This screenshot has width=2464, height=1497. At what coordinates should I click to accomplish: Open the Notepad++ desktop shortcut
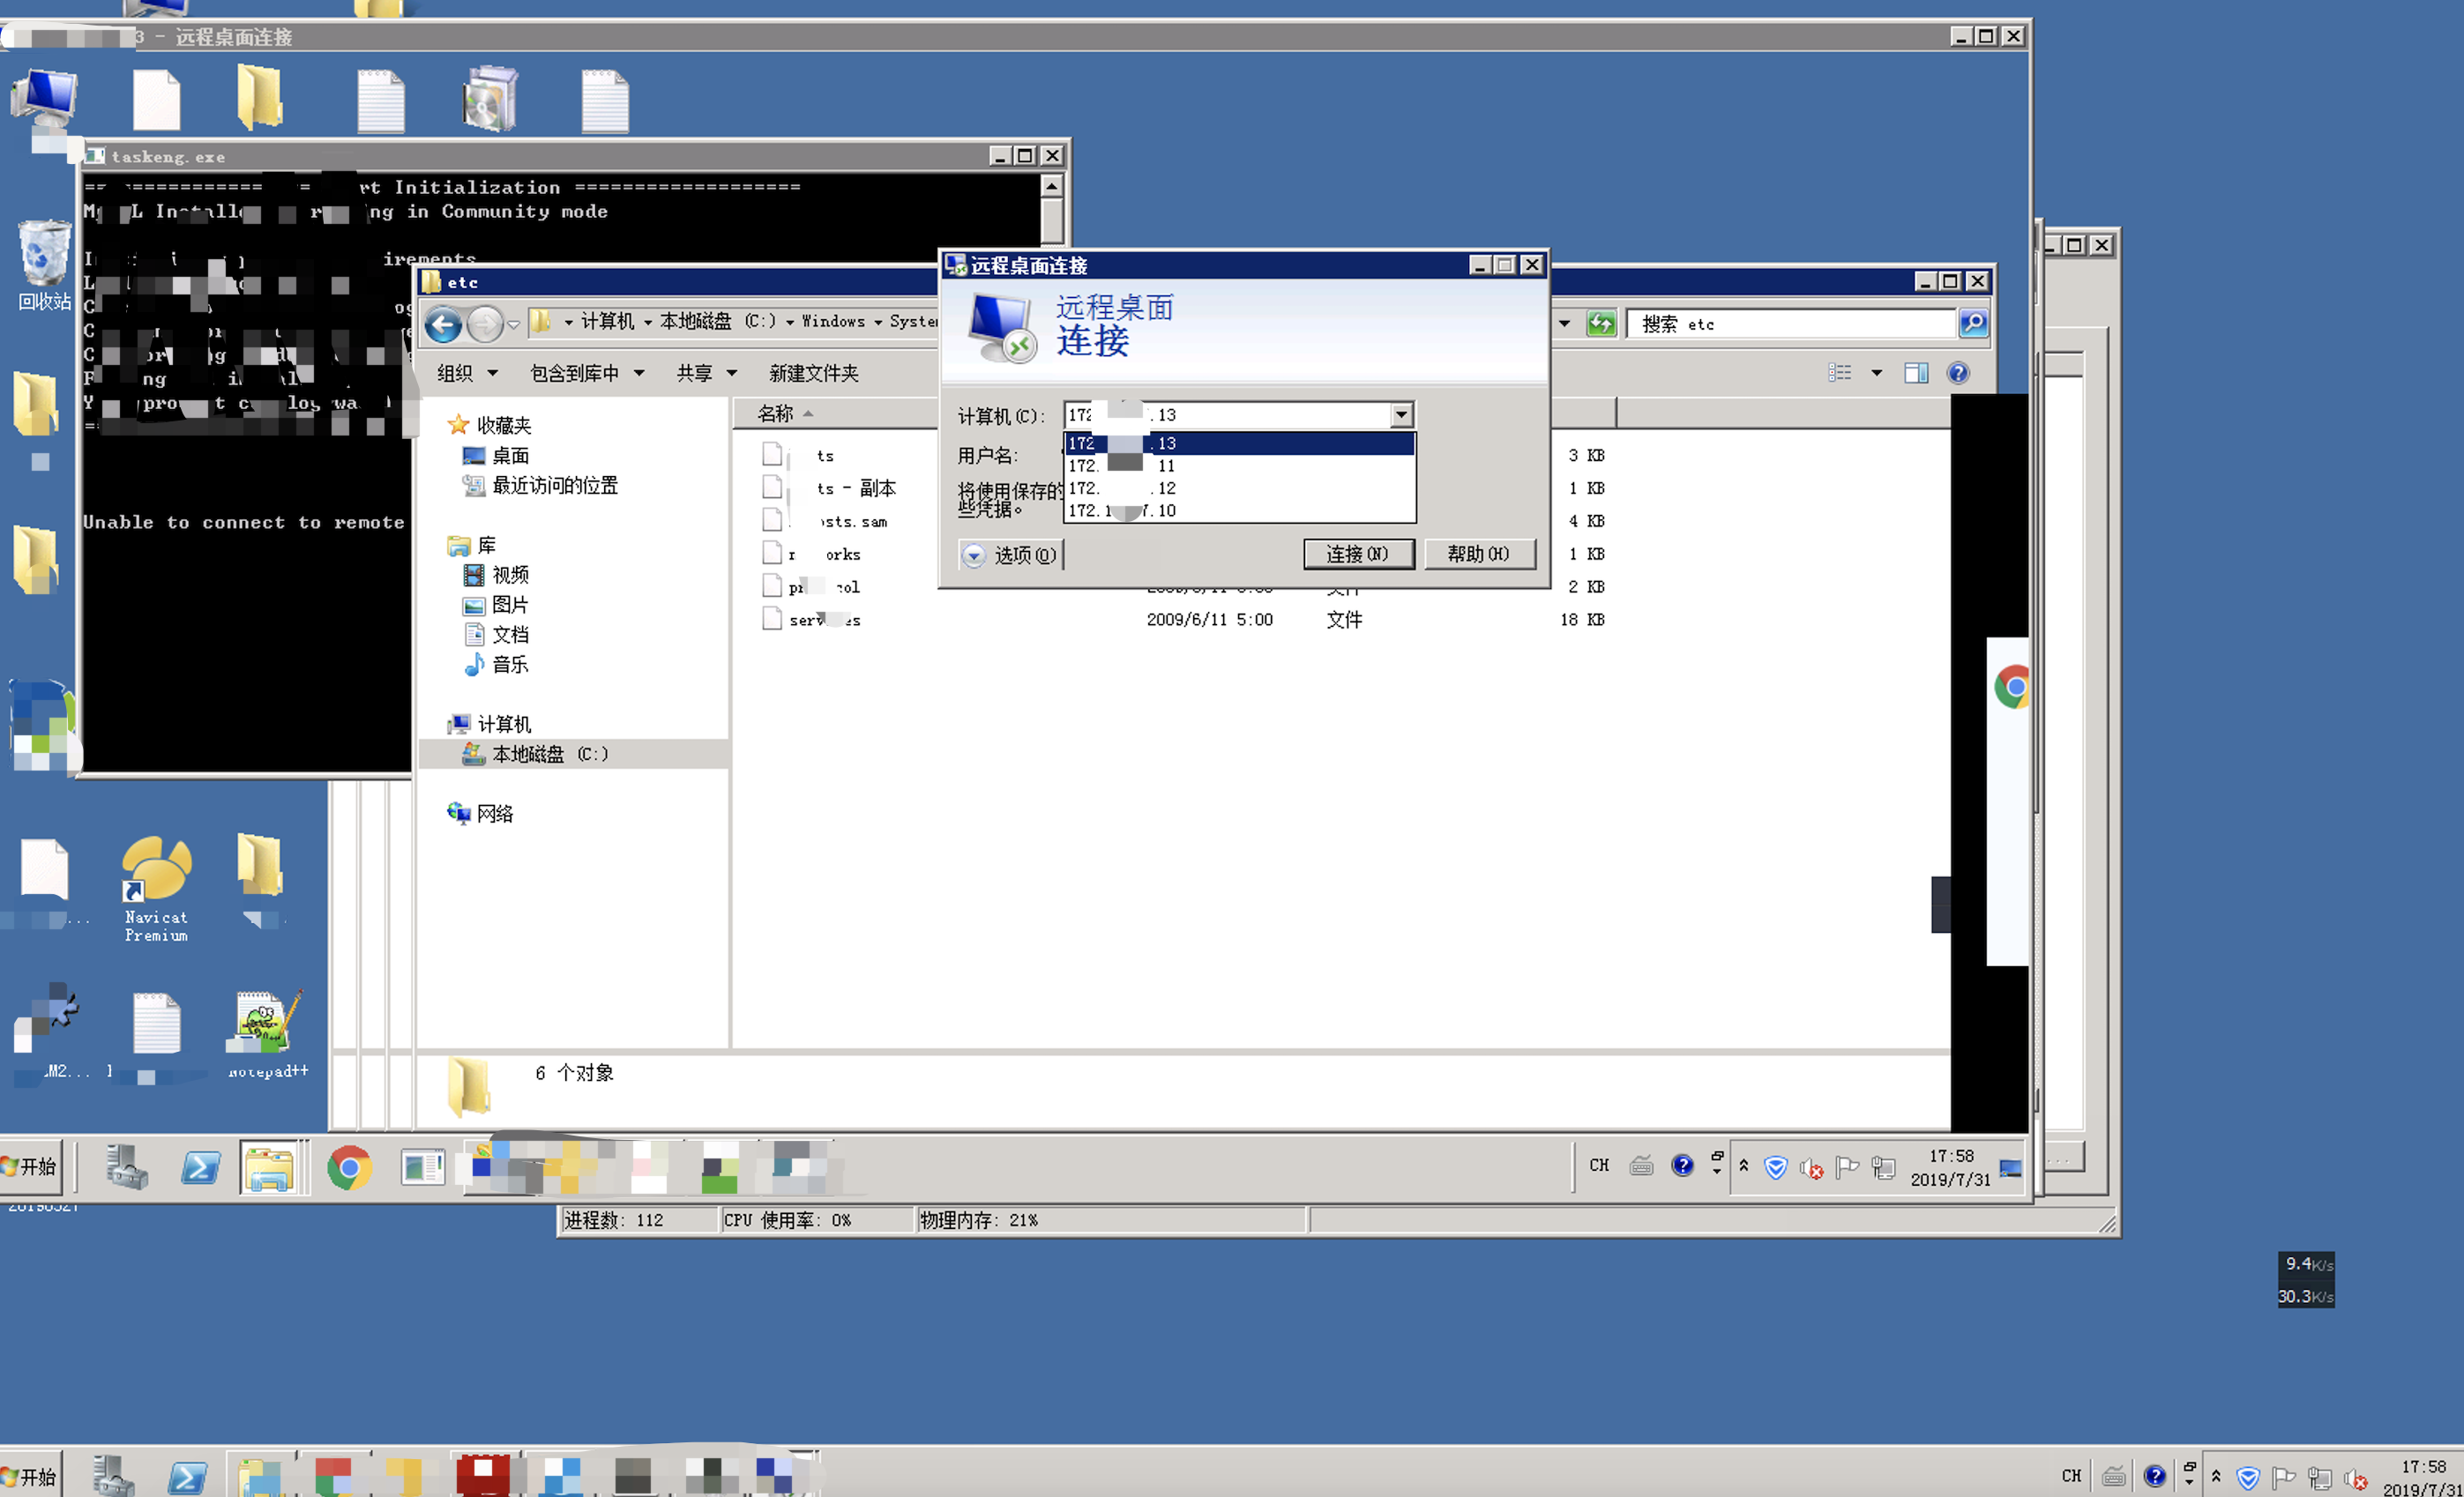pos(267,1034)
